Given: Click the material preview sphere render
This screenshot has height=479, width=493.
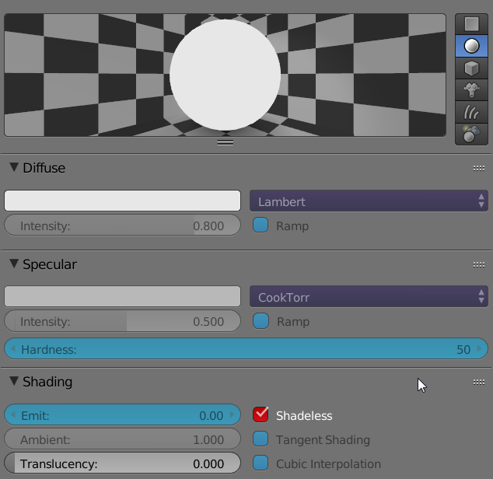Looking at the screenshot, I should 226,75.
